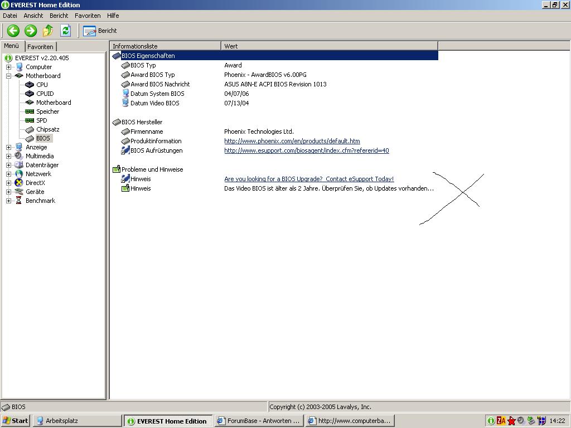This screenshot has height=428, width=571.
Task: Select the CPU chip icon in tree
Action: (30, 85)
